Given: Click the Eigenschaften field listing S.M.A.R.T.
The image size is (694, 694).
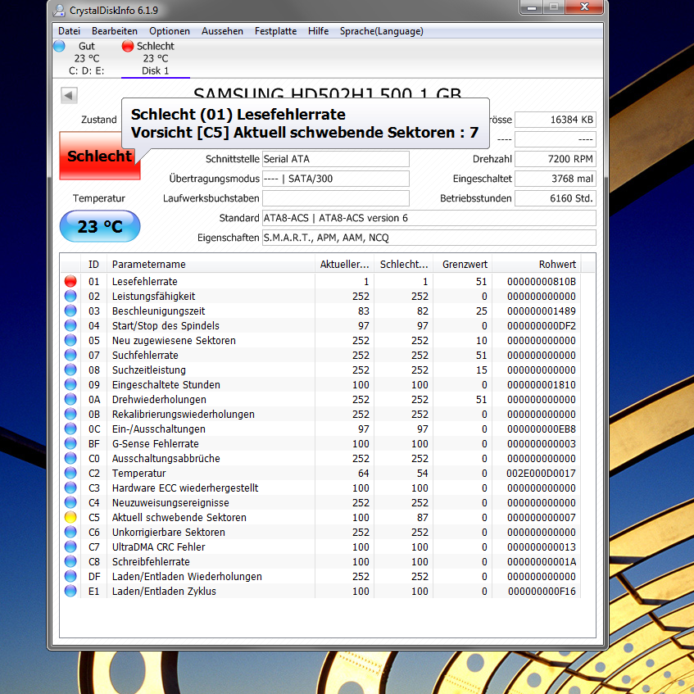Looking at the screenshot, I should pos(429,238).
